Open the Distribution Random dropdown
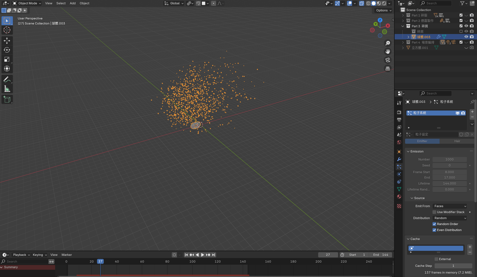477x277 pixels. [450, 218]
